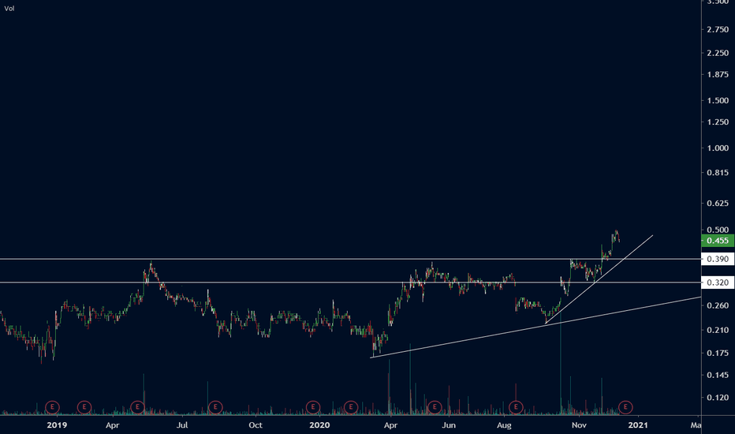Click the 1.875 price axis value
This screenshot has height=434, width=735.
click(718, 75)
